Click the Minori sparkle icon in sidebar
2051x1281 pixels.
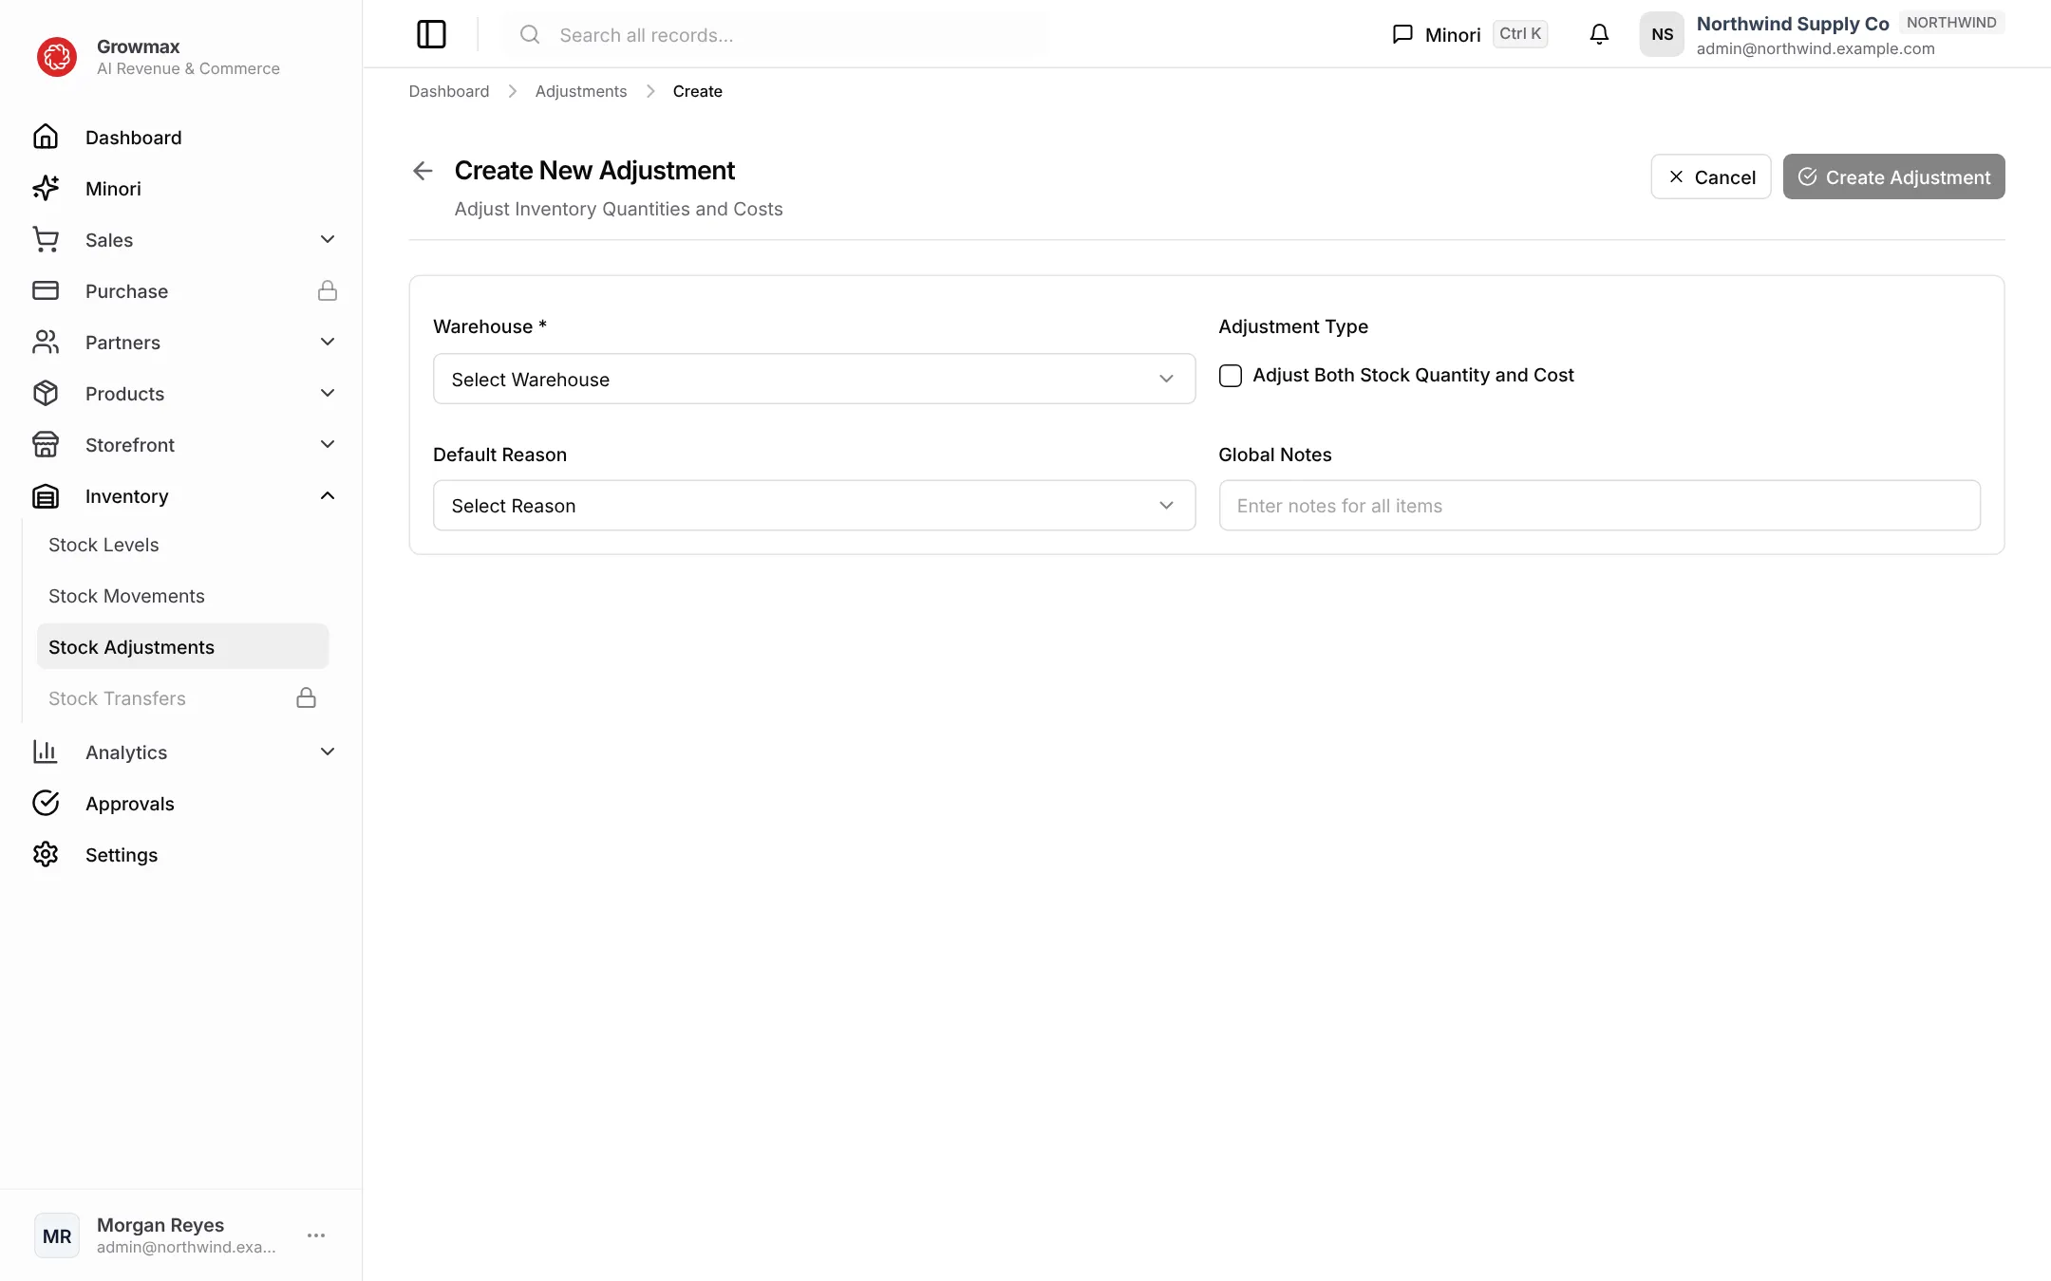(x=46, y=188)
